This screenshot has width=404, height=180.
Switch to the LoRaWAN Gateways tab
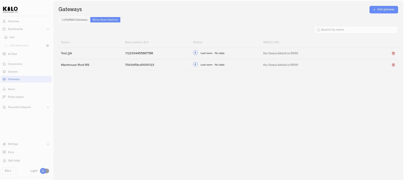coord(75,20)
